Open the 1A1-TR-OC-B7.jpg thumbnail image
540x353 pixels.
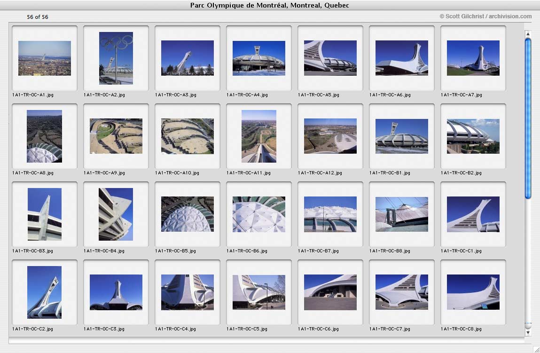(x=330, y=214)
